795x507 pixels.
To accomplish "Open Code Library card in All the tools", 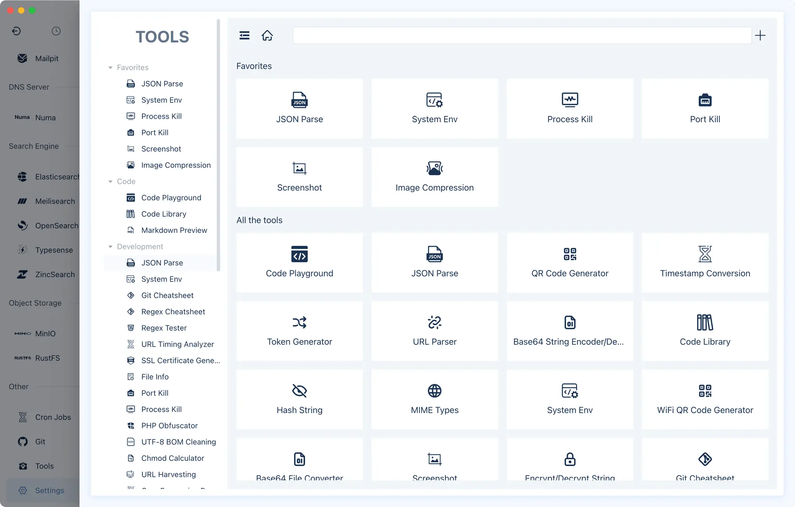I will (x=705, y=331).
